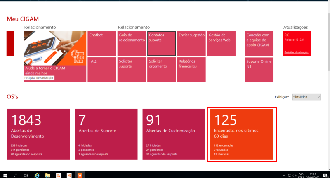Image resolution: width=330 pixels, height=178 pixels.
Task: Click the Atualizações section label
Action: [x=295, y=27]
